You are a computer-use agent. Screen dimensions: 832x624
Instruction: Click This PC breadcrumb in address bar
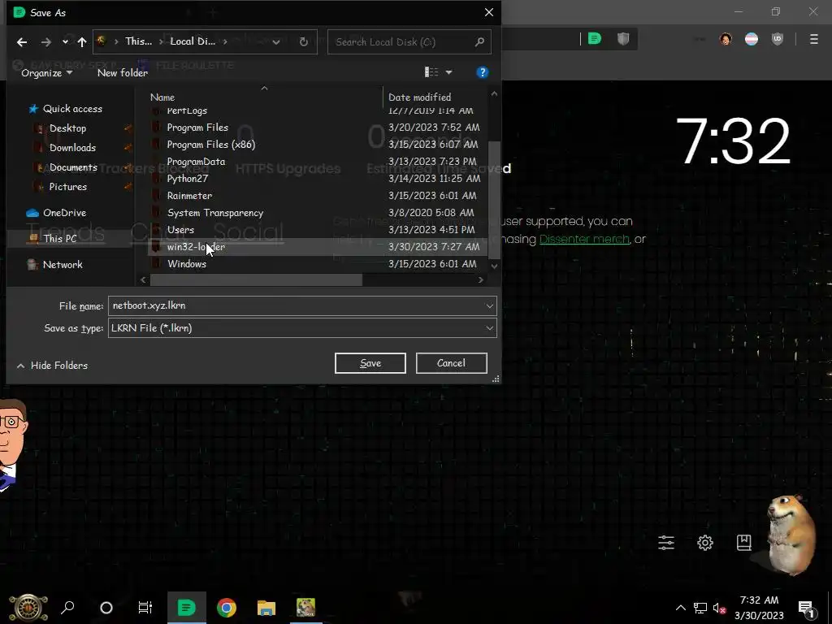[138, 41]
